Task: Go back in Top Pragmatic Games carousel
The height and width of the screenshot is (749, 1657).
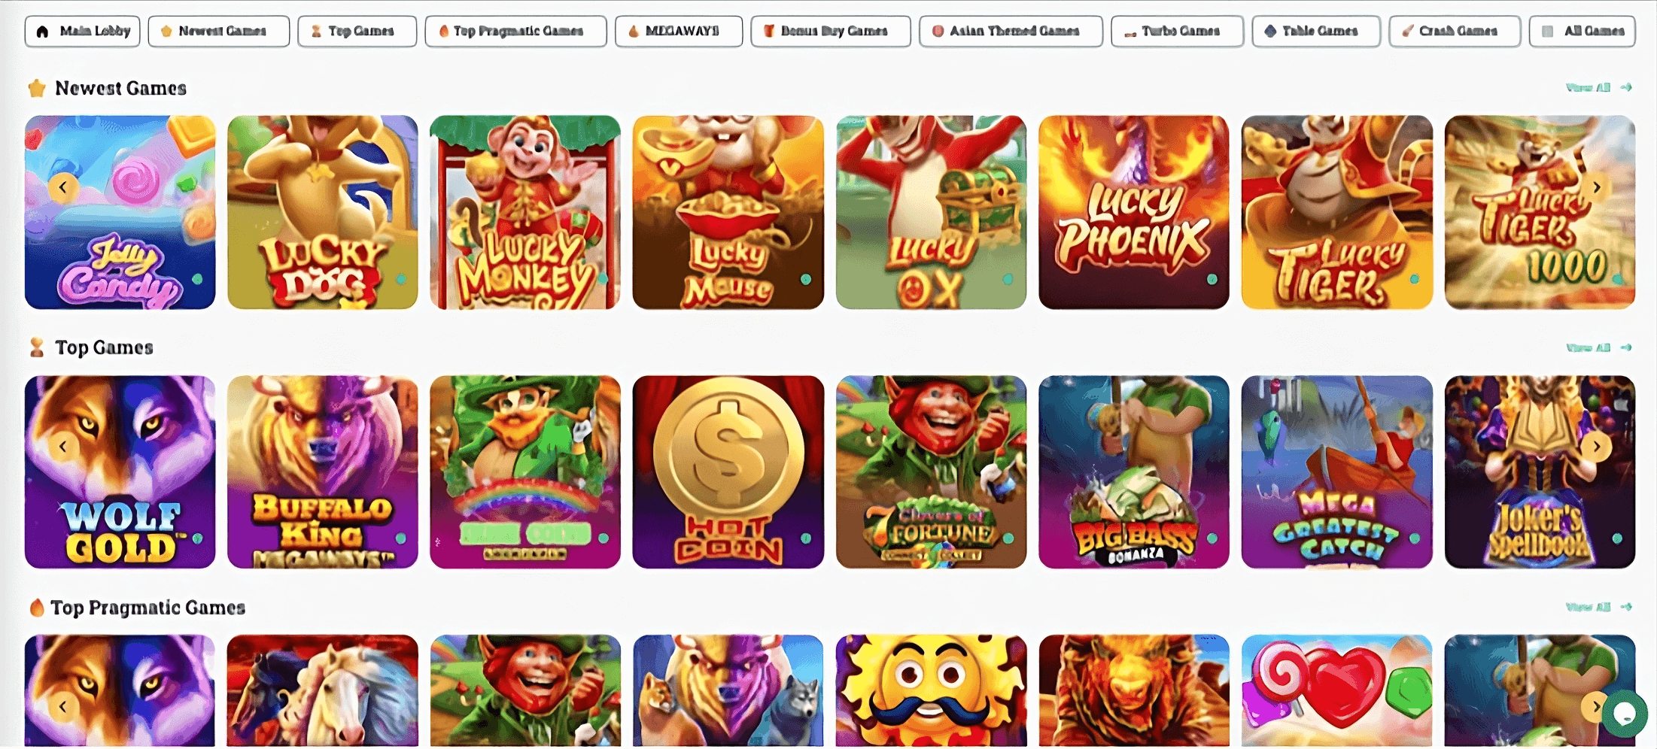Action: (63, 707)
